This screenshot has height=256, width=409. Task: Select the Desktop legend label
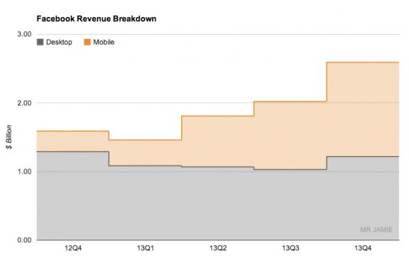click(59, 42)
